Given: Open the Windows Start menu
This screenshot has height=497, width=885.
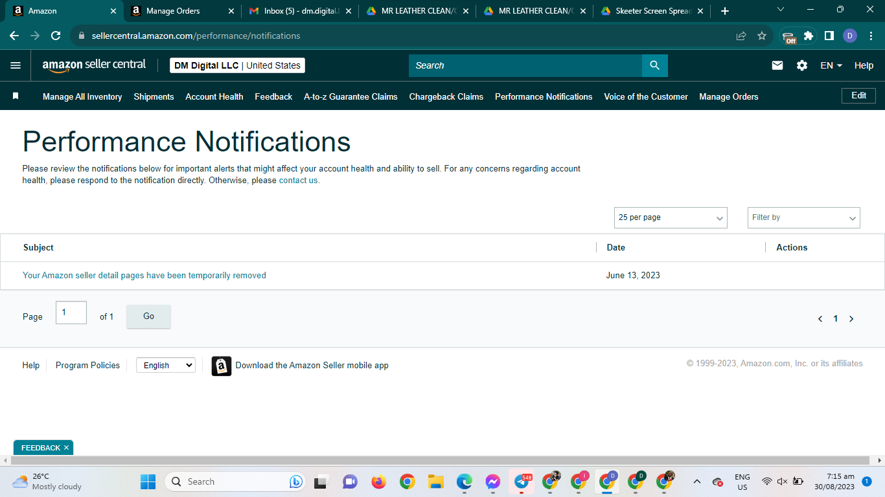Looking at the screenshot, I should [x=148, y=481].
